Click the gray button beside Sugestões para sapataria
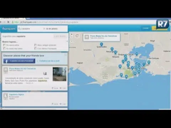 pyautogui.click(x=60, y=36)
